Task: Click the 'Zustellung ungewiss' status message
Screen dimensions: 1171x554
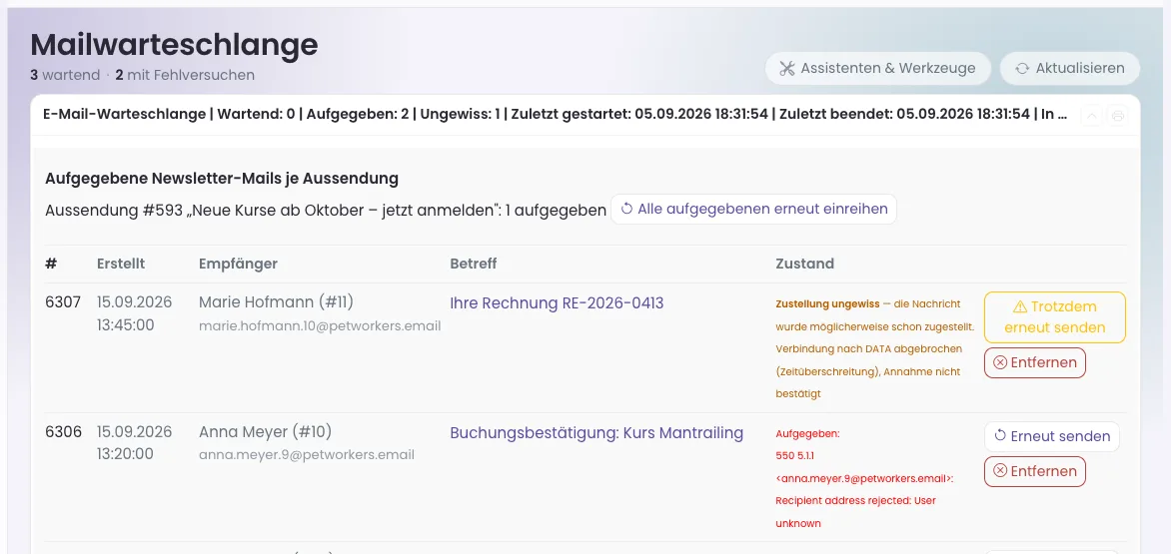Action: coord(875,348)
